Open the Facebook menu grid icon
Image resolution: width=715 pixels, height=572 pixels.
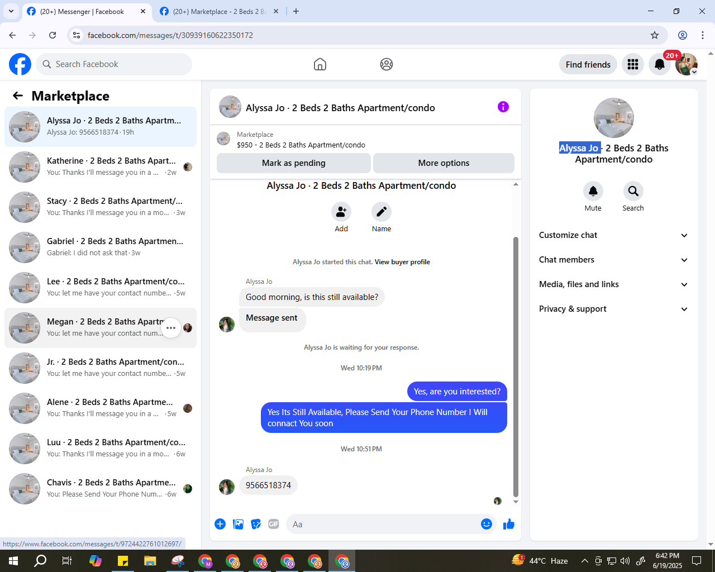[x=633, y=64]
